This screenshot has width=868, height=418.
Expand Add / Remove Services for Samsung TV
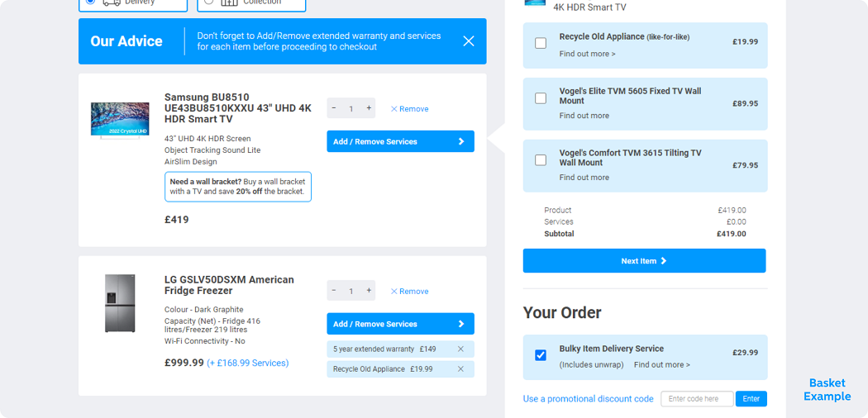tap(400, 141)
